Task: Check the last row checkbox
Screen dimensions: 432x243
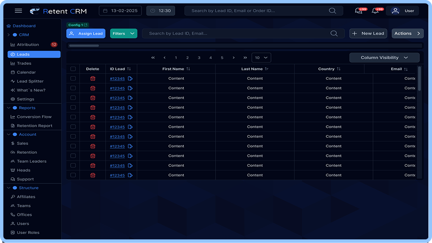Action: (73, 175)
